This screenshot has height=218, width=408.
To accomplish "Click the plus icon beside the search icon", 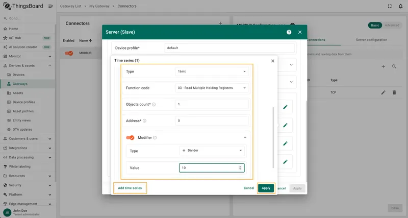I will tap(384, 67).
